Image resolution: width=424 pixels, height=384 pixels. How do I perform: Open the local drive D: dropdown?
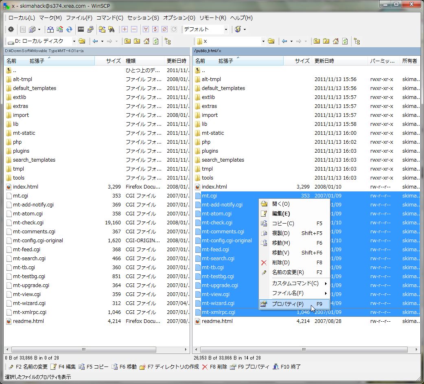pos(74,41)
